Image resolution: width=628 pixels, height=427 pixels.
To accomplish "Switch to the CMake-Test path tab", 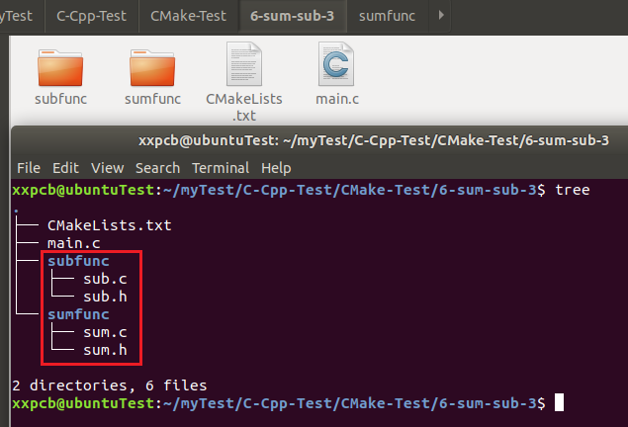I will click(190, 16).
